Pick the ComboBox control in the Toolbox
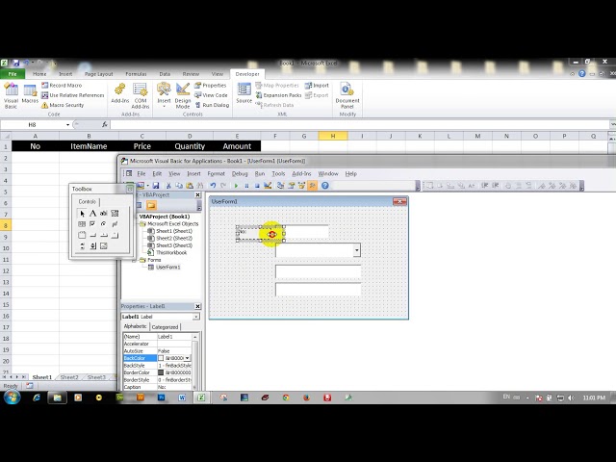This screenshot has width=616, height=462. coord(115,214)
